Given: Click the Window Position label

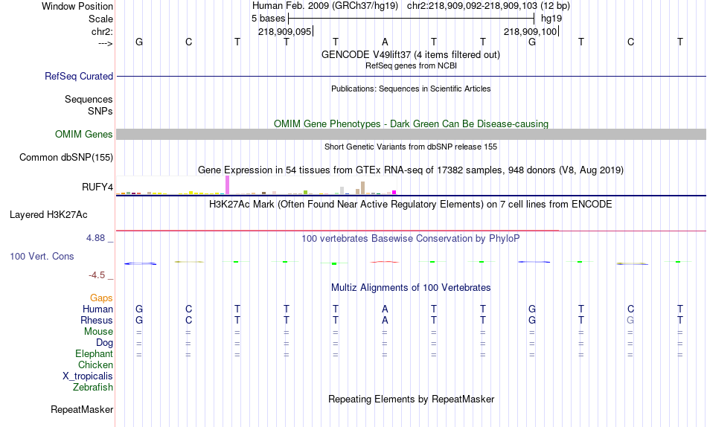Looking at the screenshot, I should (x=77, y=6).
